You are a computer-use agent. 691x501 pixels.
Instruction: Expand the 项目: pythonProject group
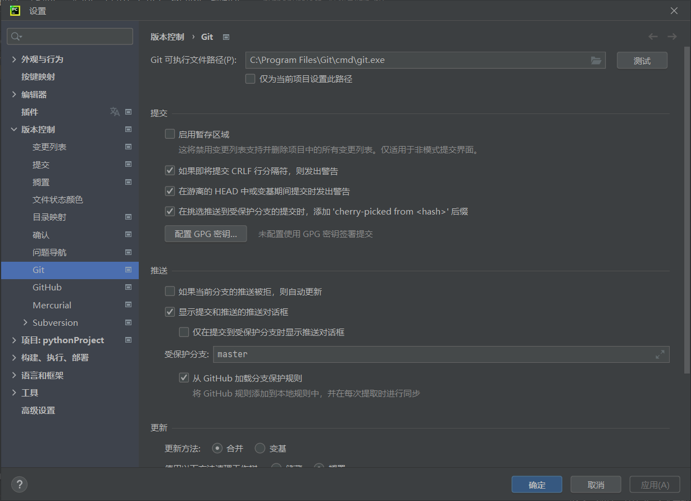tap(14, 340)
